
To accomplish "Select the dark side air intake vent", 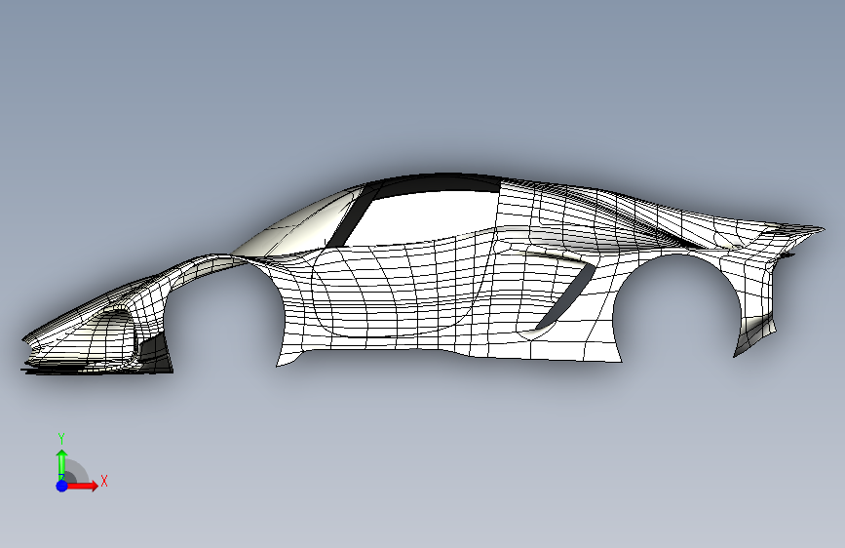I will pos(567,296).
